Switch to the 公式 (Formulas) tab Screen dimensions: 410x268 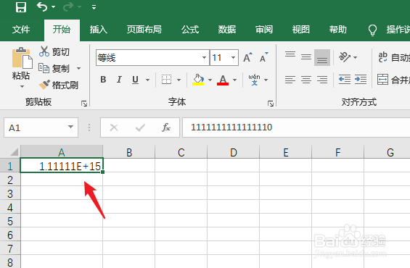[x=190, y=30]
